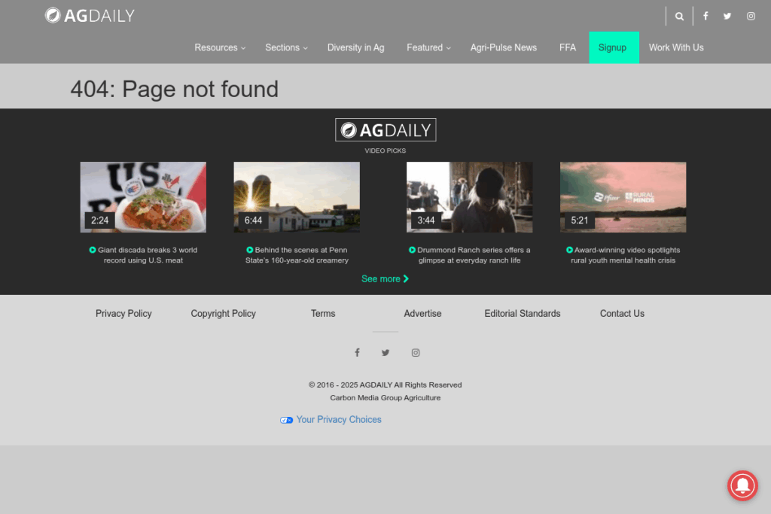Click the Instagram icon in the header
This screenshot has width=771, height=514.
click(x=751, y=15)
